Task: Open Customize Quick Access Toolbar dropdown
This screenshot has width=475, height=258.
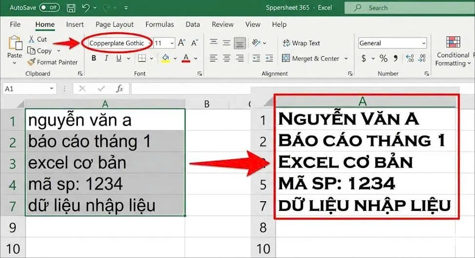Action: point(126,8)
